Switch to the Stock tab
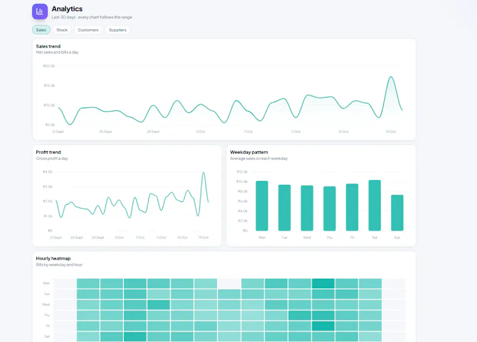This screenshot has height=342, width=477. pyautogui.click(x=62, y=30)
